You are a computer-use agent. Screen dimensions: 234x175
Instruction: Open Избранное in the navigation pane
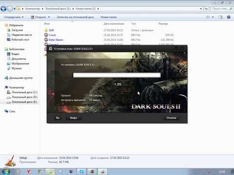point(16,25)
